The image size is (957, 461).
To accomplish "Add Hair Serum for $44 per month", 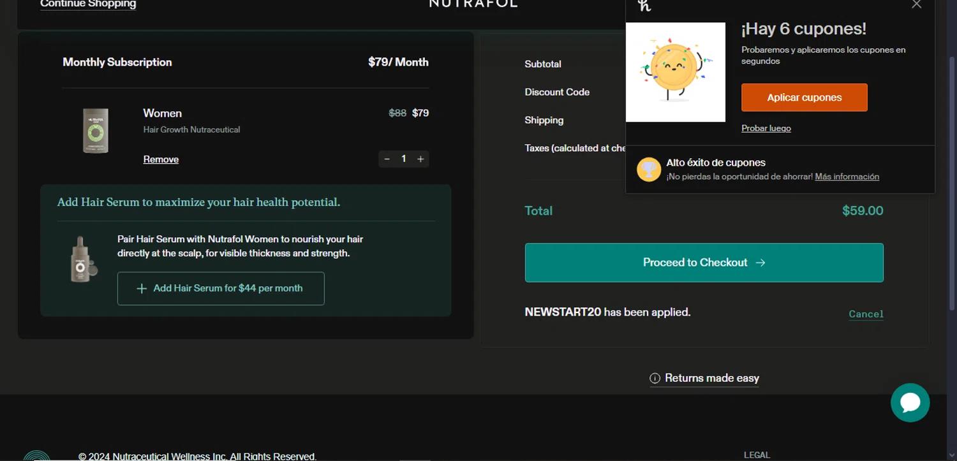I will [221, 288].
